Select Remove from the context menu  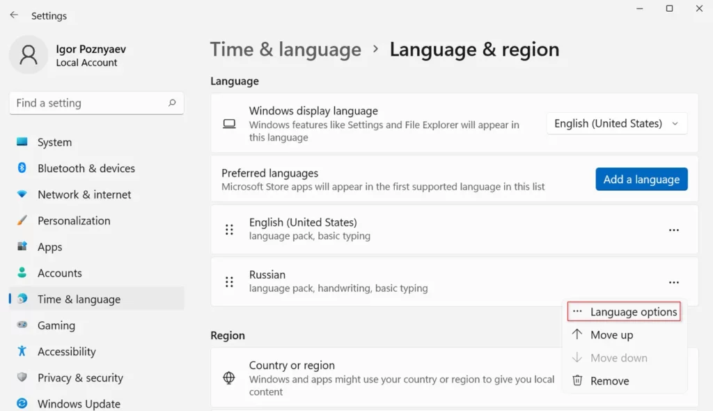pyautogui.click(x=609, y=381)
